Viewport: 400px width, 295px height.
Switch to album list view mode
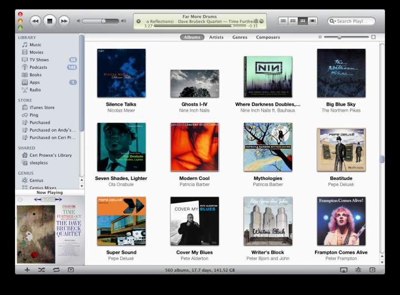click(x=293, y=21)
